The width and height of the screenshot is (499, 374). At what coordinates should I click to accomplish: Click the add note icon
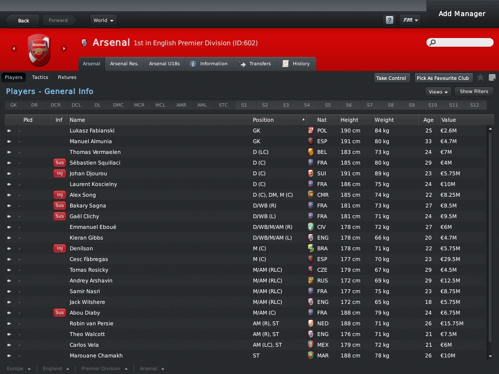[x=492, y=77]
